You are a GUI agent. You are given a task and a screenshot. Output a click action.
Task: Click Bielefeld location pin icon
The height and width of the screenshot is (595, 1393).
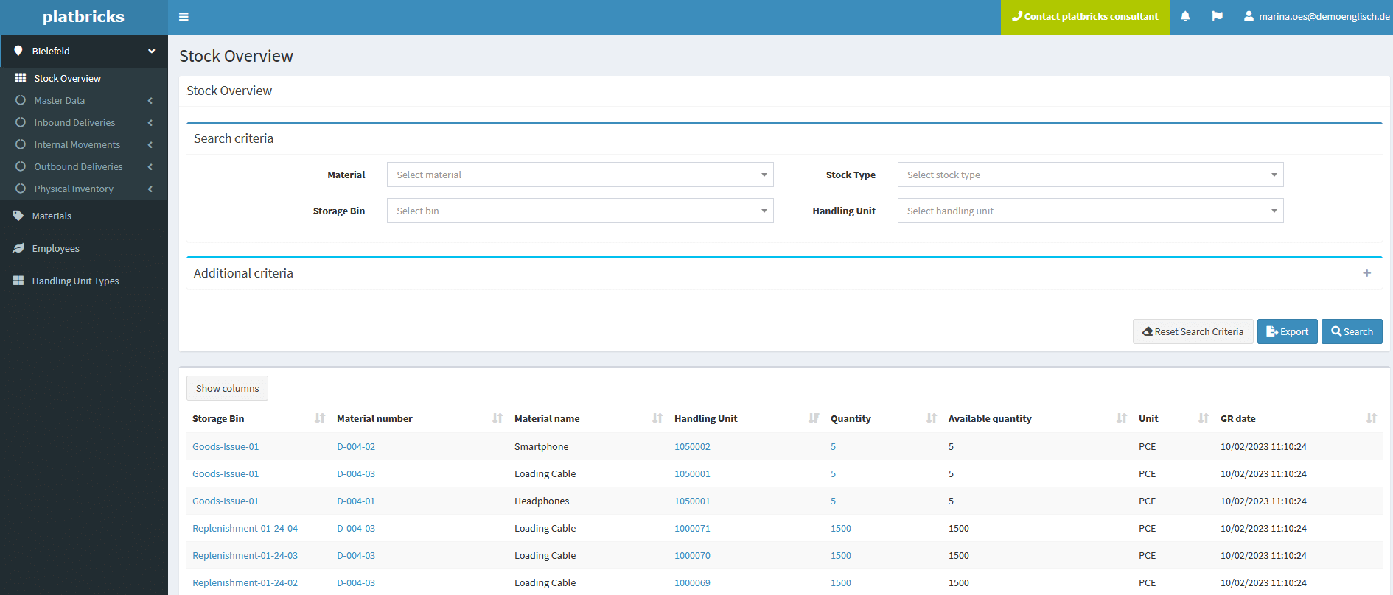[18, 51]
